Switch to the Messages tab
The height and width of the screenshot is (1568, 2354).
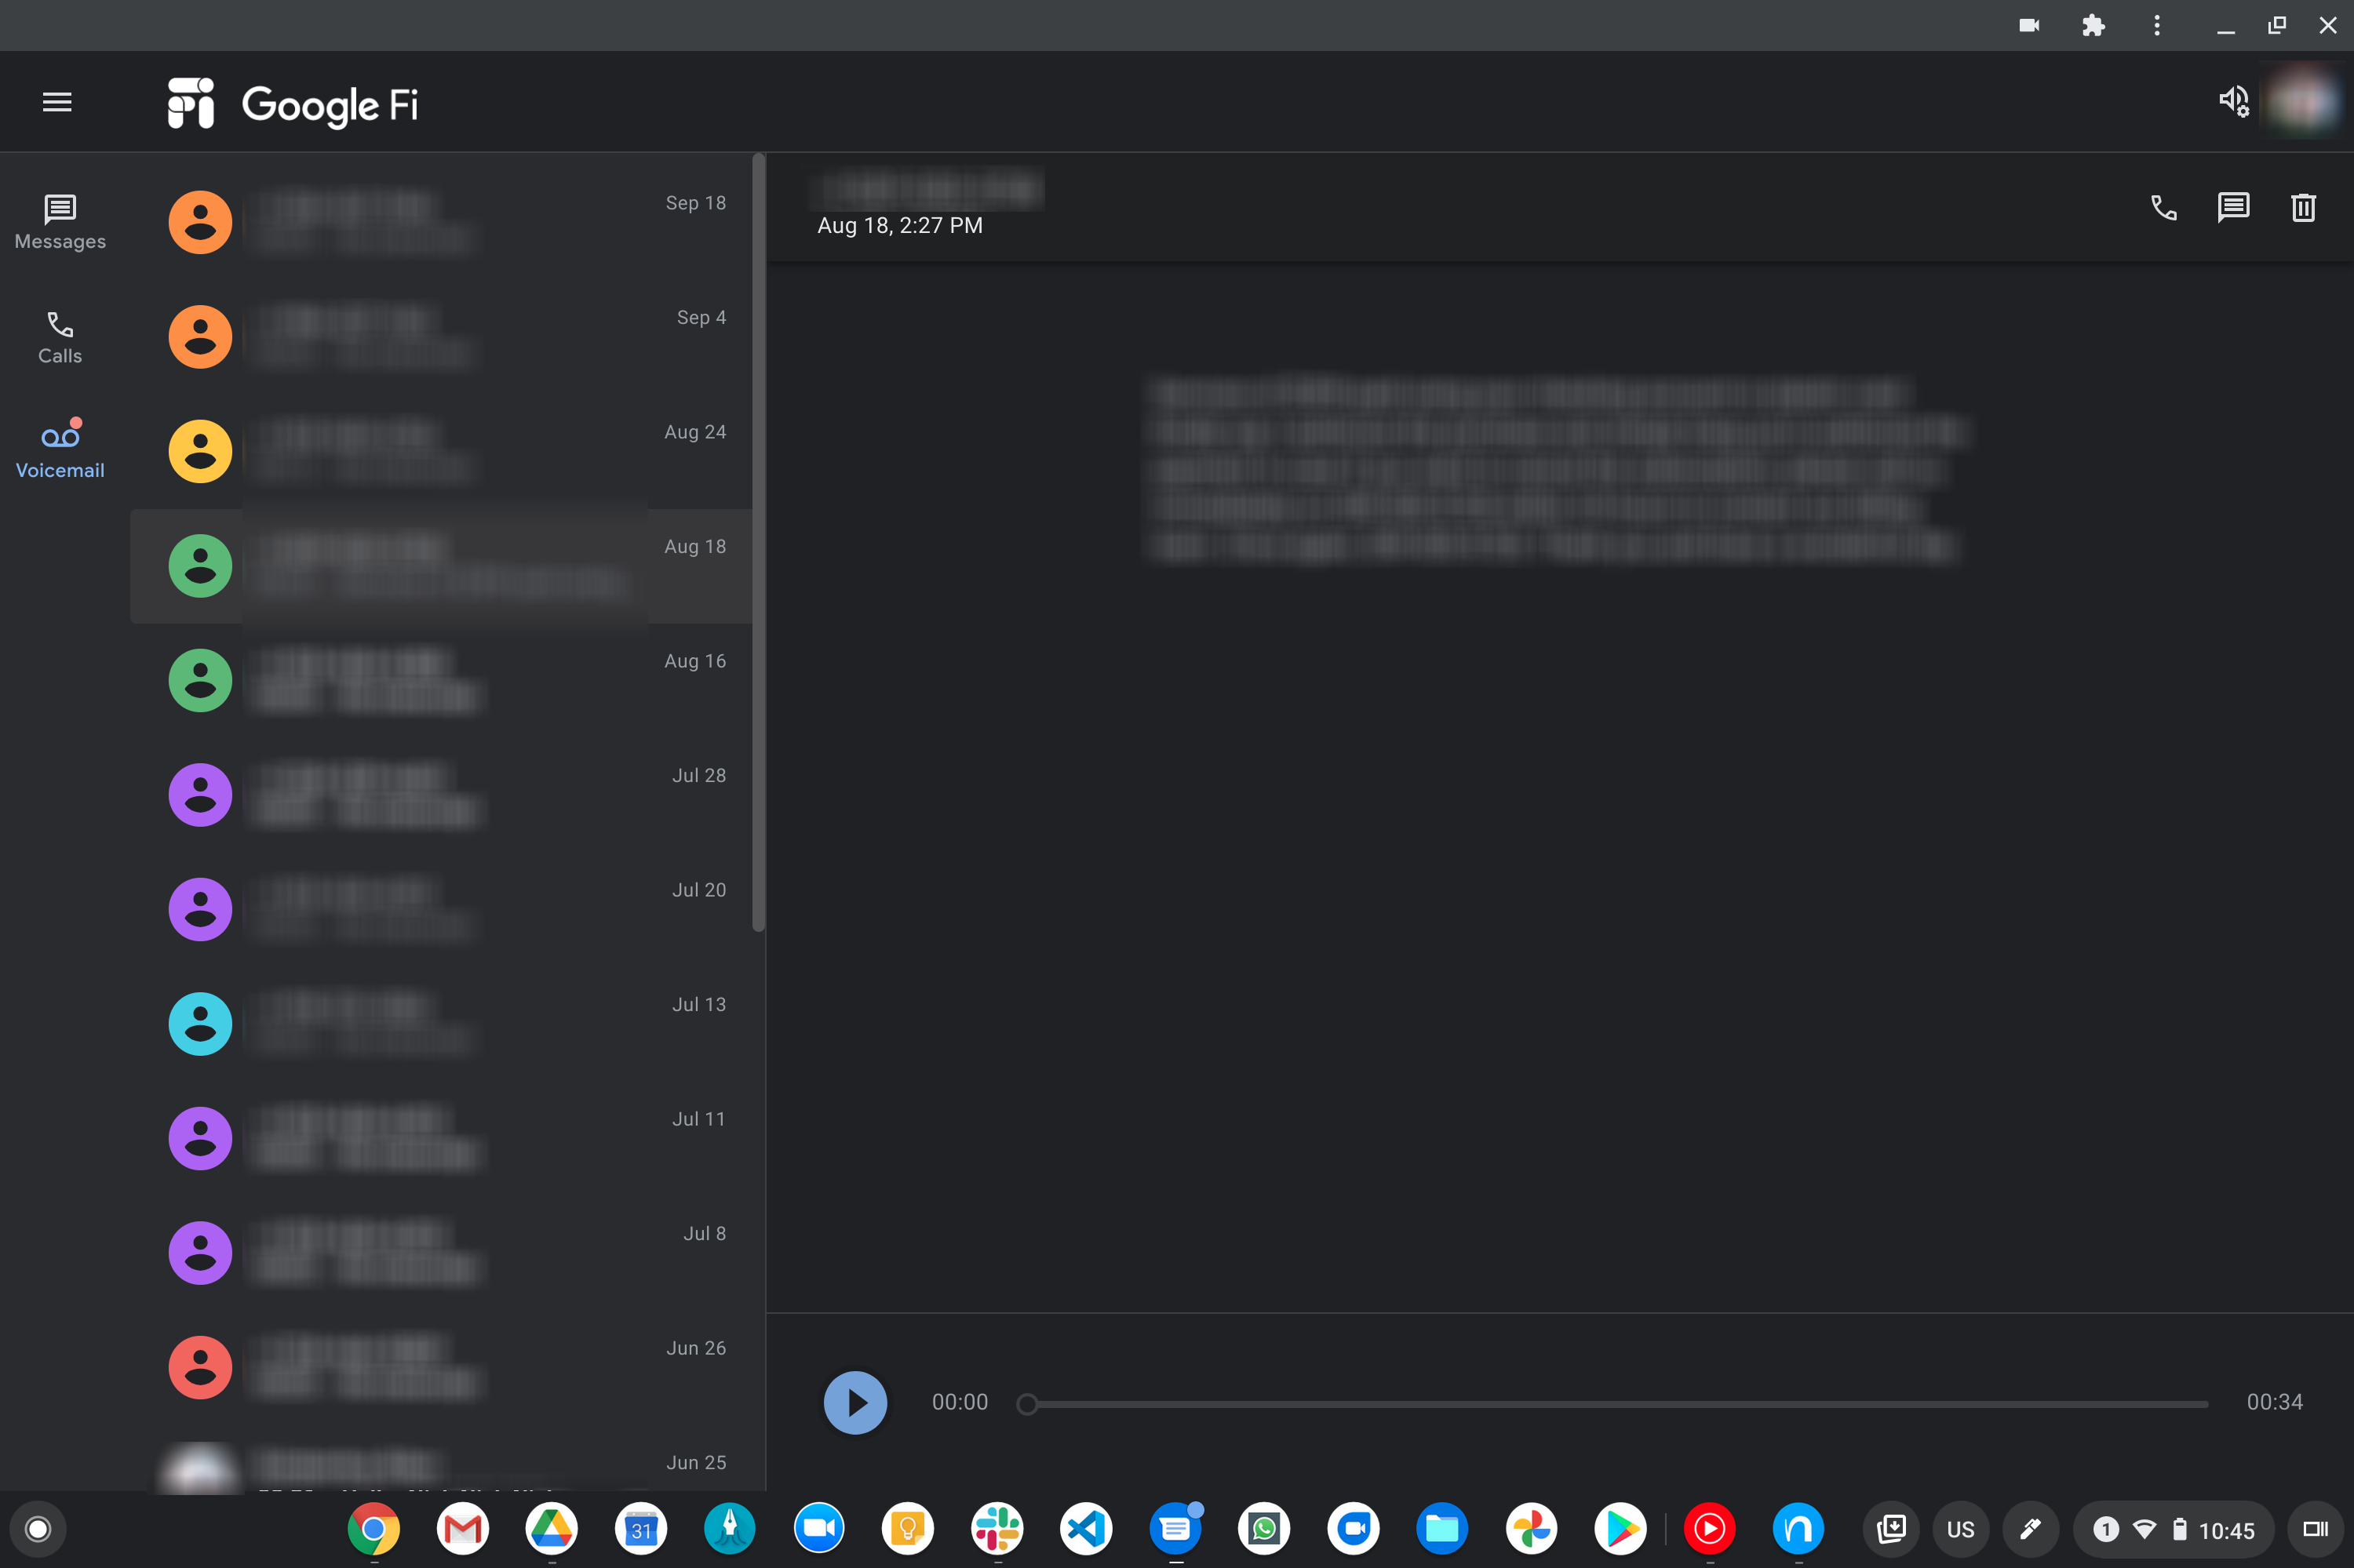60,222
